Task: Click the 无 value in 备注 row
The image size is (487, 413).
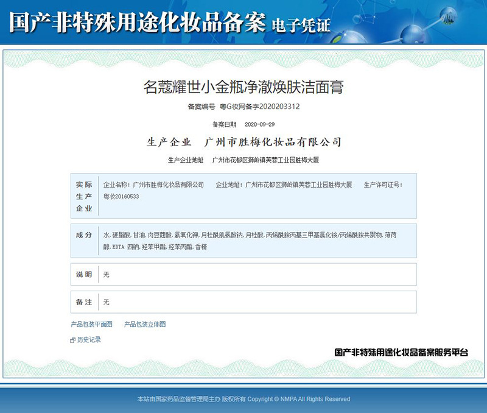Action: (x=106, y=302)
